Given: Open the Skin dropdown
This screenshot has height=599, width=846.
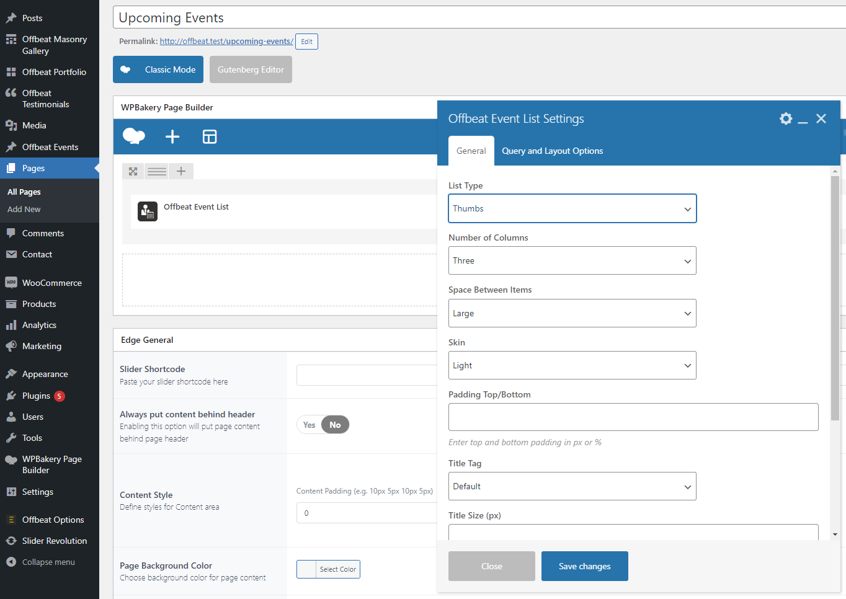Looking at the screenshot, I should pyautogui.click(x=572, y=365).
